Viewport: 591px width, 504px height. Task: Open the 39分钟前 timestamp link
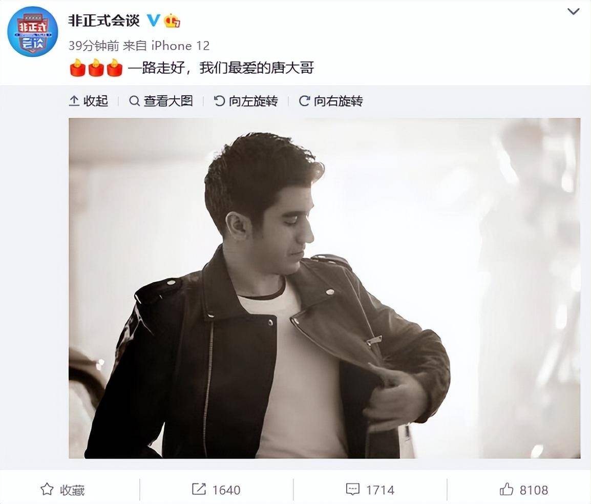(x=94, y=46)
